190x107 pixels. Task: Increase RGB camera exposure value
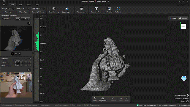[x=29, y=62]
